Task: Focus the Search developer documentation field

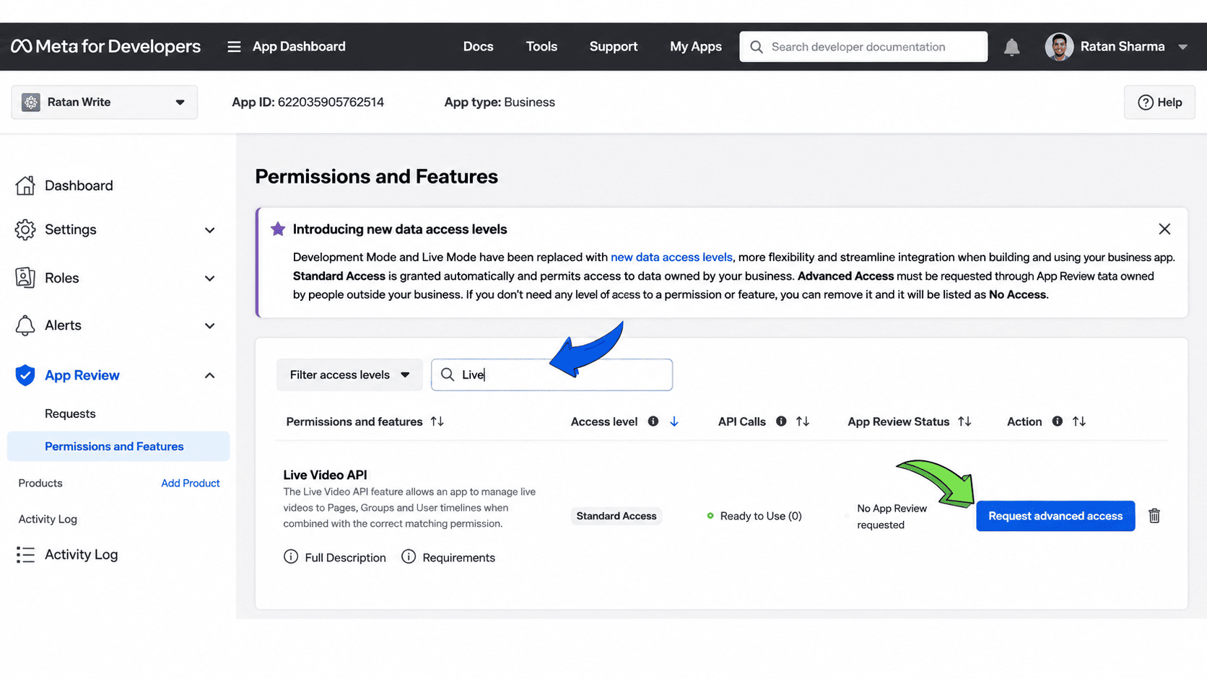Action: tap(863, 47)
